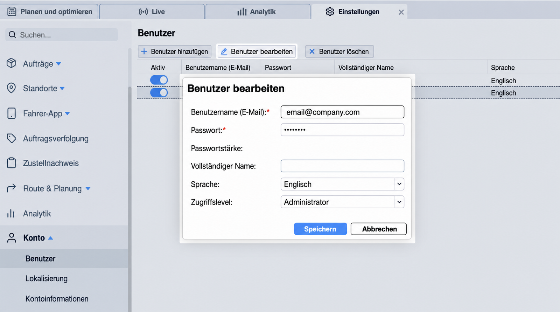The height and width of the screenshot is (312, 560).
Task: Click the Live broadcast signal icon
Action: [x=143, y=12]
